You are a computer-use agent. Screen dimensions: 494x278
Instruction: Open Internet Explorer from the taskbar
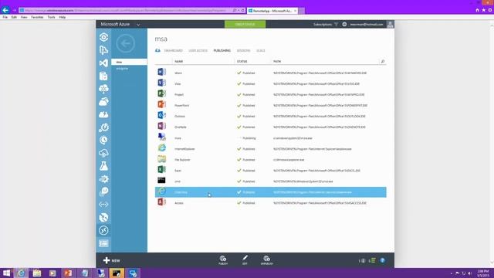coord(21,273)
